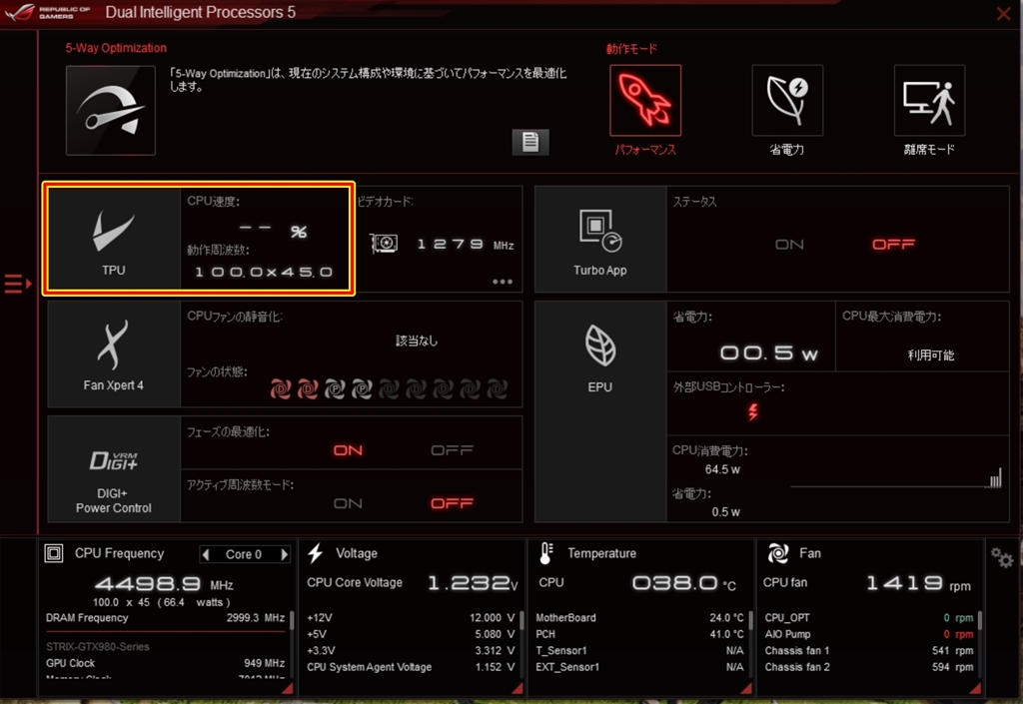Expand the left side menu arrow
1023x704 pixels.
(x=18, y=284)
